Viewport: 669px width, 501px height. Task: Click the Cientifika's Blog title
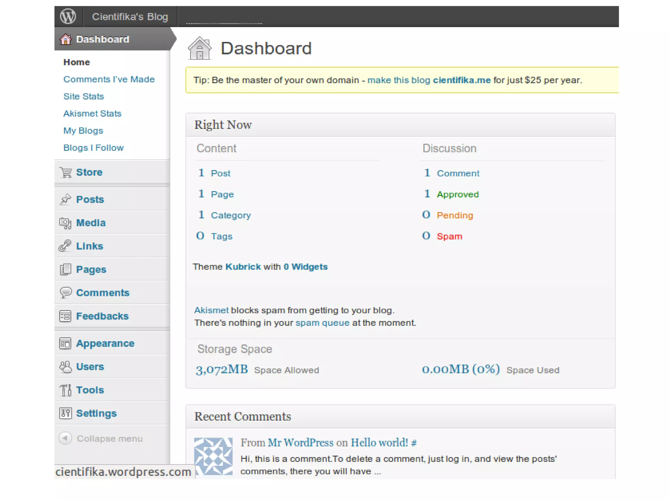click(x=130, y=17)
